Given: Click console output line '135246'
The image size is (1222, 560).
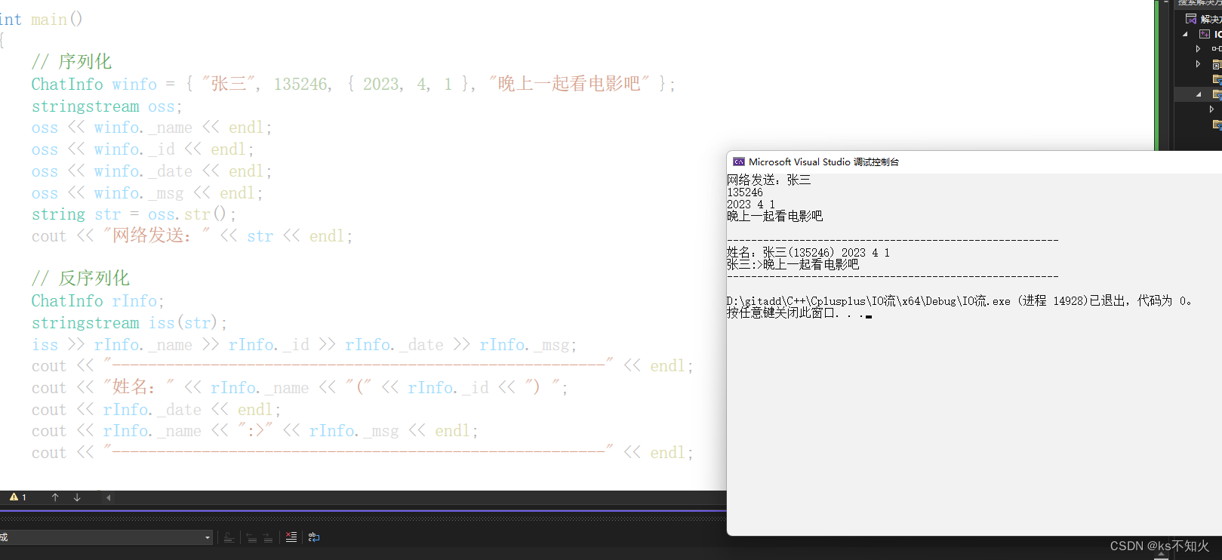Looking at the screenshot, I should (x=745, y=192).
